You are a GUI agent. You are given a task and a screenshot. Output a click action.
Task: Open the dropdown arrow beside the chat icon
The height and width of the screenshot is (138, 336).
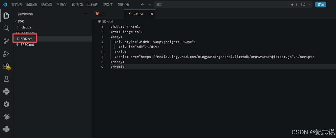click(x=309, y=4)
